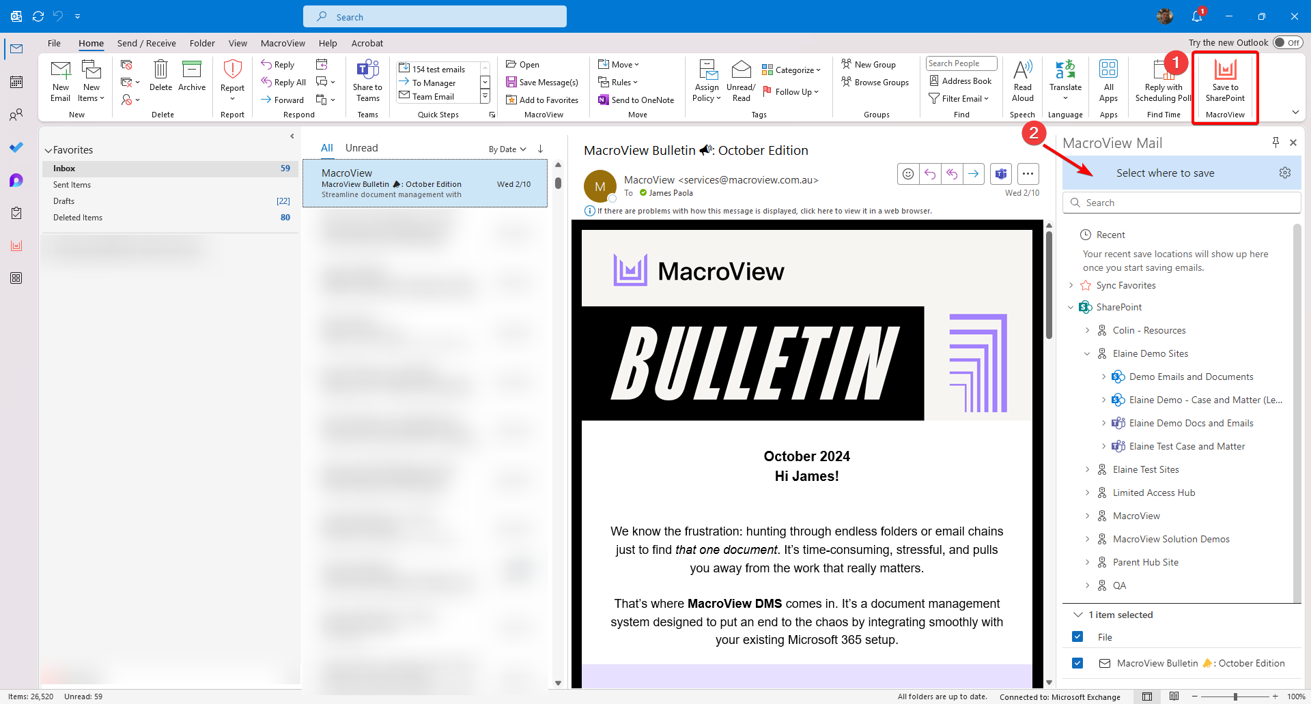Click forward arrow in message header

[973, 174]
